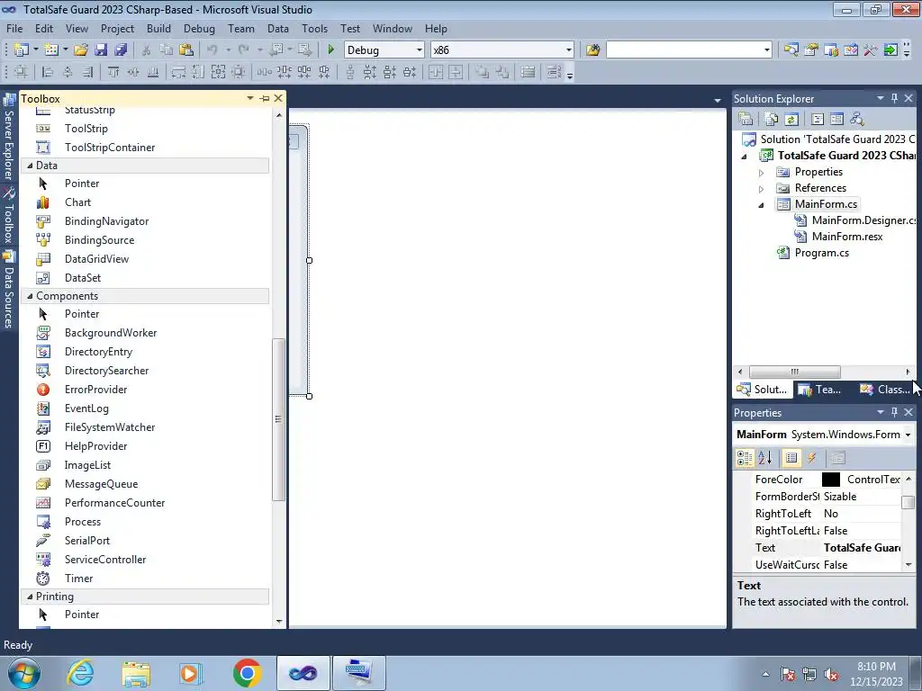Open Debug configuration dropdown
This screenshot has height=691, width=922.
(x=419, y=50)
